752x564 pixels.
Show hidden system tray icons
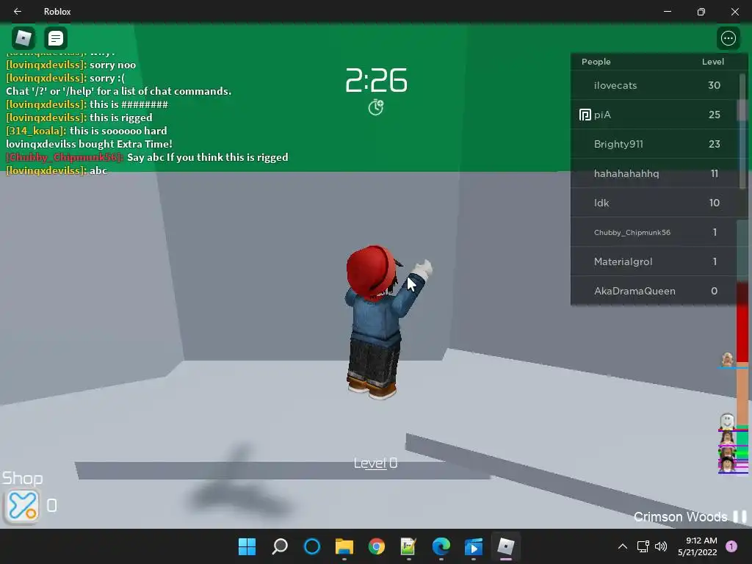pyautogui.click(x=623, y=546)
